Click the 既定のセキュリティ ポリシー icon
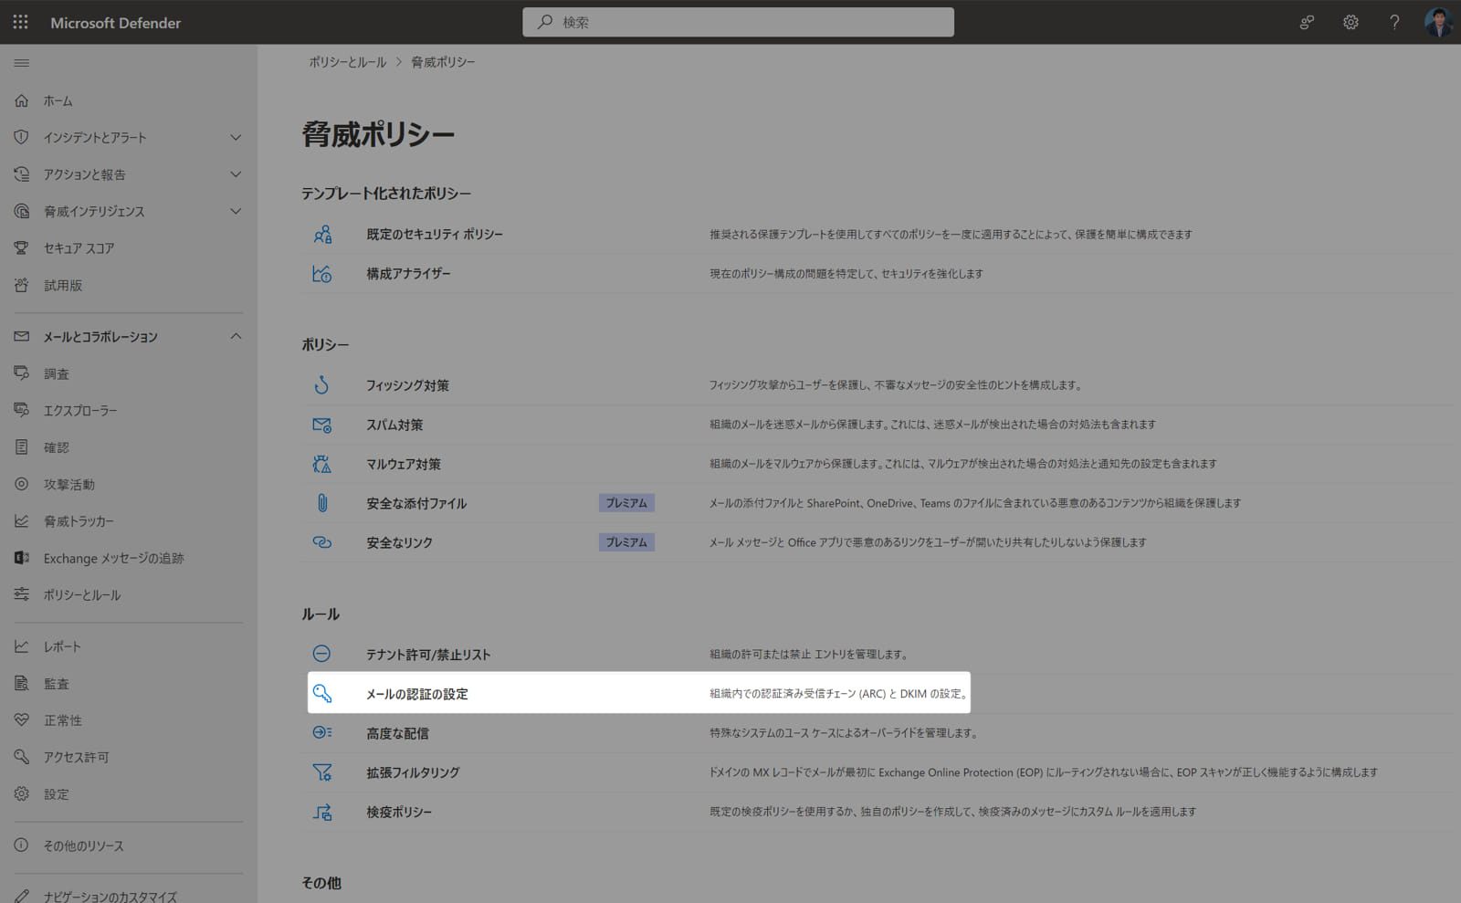The image size is (1461, 903). point(321,234)
